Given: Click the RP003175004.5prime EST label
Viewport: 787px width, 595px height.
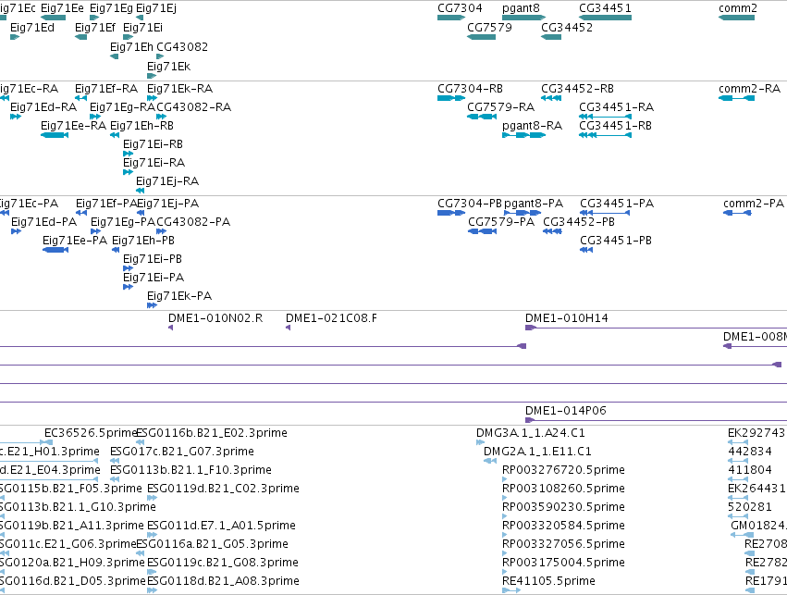Looking at the screenshot, I should click(x=563, y=562).
